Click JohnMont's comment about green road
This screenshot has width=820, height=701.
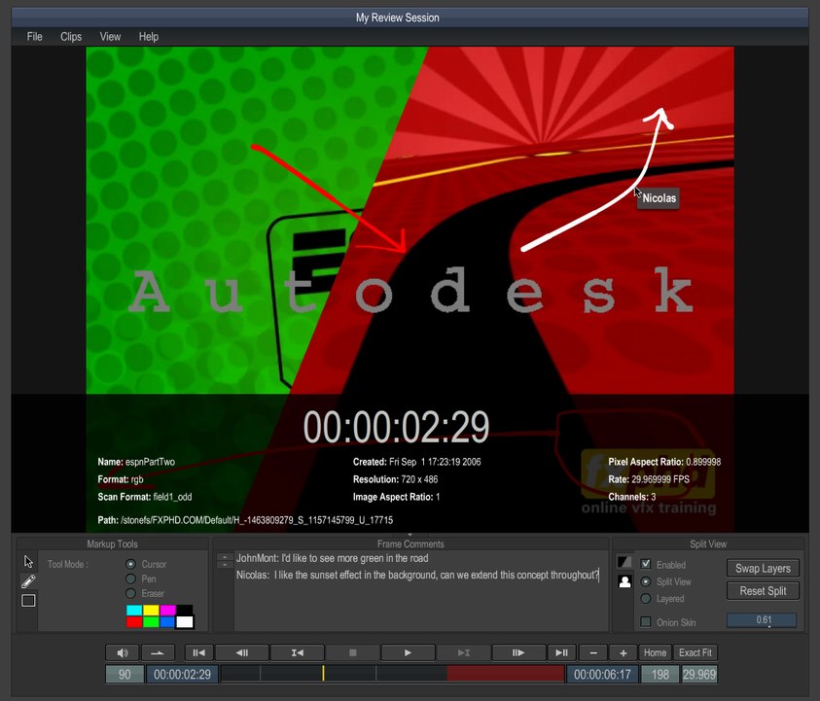tap(332, 558)
